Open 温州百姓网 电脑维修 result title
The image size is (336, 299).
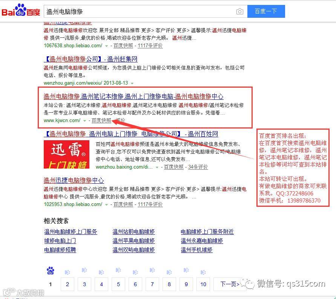pos(131,134)
